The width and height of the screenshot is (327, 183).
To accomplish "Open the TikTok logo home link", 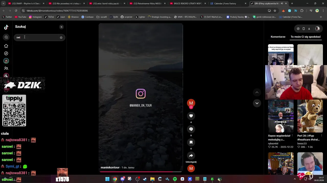I will [x=6, y=27].
